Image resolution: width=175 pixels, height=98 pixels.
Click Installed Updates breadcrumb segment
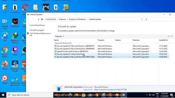tap(95, 19)
